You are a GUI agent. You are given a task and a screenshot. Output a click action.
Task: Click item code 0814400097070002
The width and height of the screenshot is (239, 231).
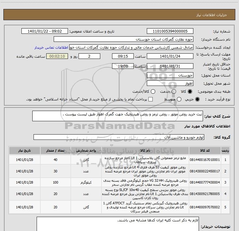click(x=205, y=207)
